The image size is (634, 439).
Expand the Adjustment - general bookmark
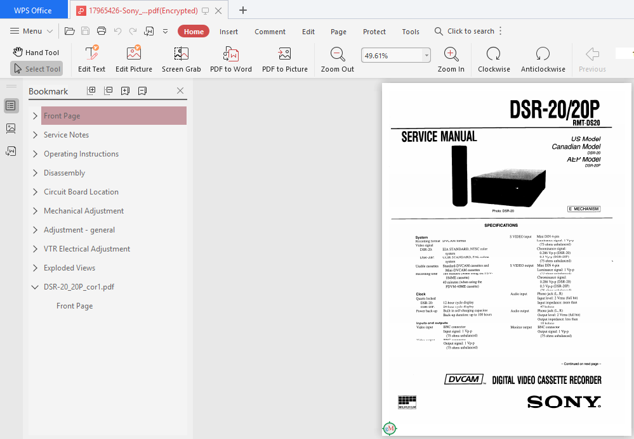pos(35,229)
